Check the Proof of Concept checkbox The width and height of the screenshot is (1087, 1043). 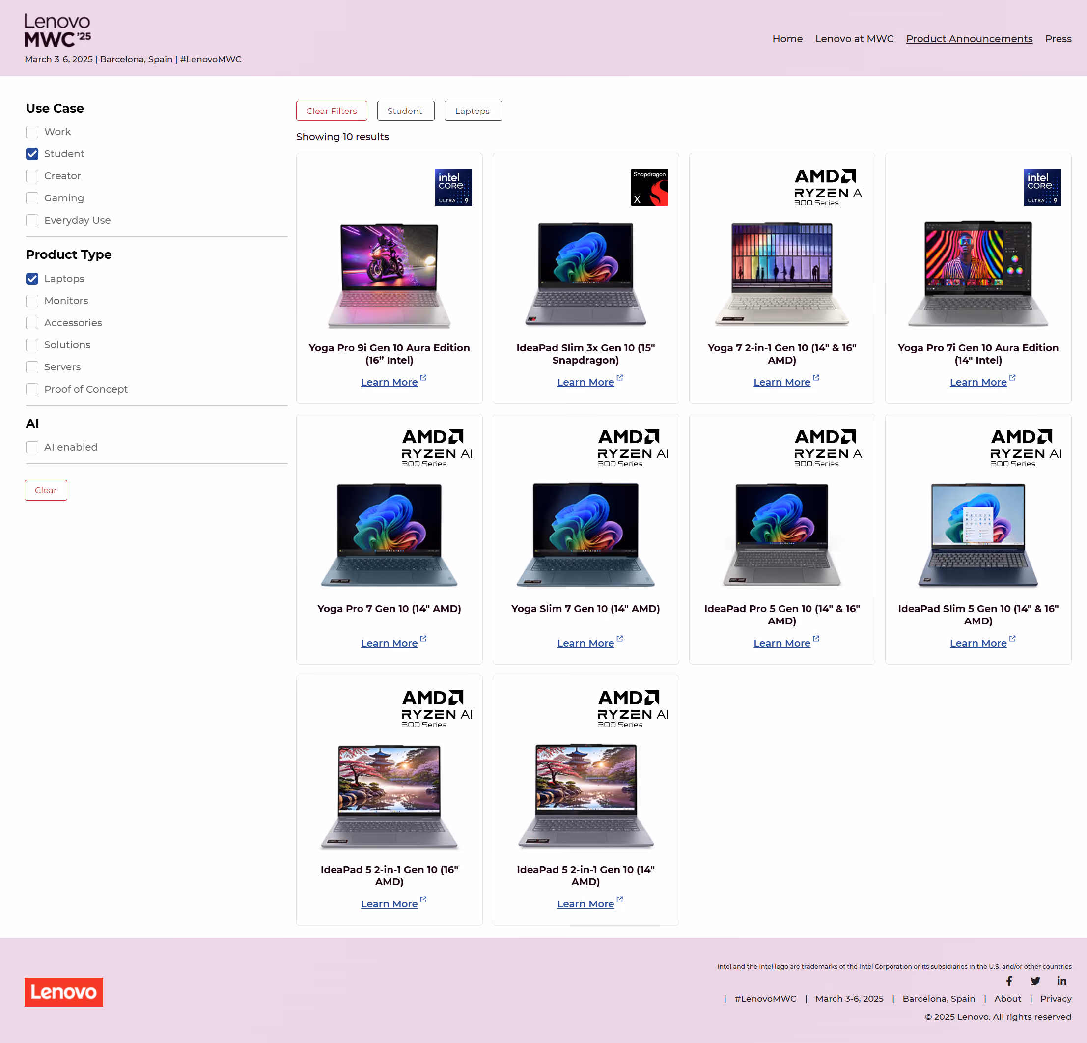pyautogui.click(x=32, y=390)
